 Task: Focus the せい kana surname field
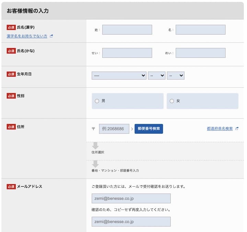127,53
